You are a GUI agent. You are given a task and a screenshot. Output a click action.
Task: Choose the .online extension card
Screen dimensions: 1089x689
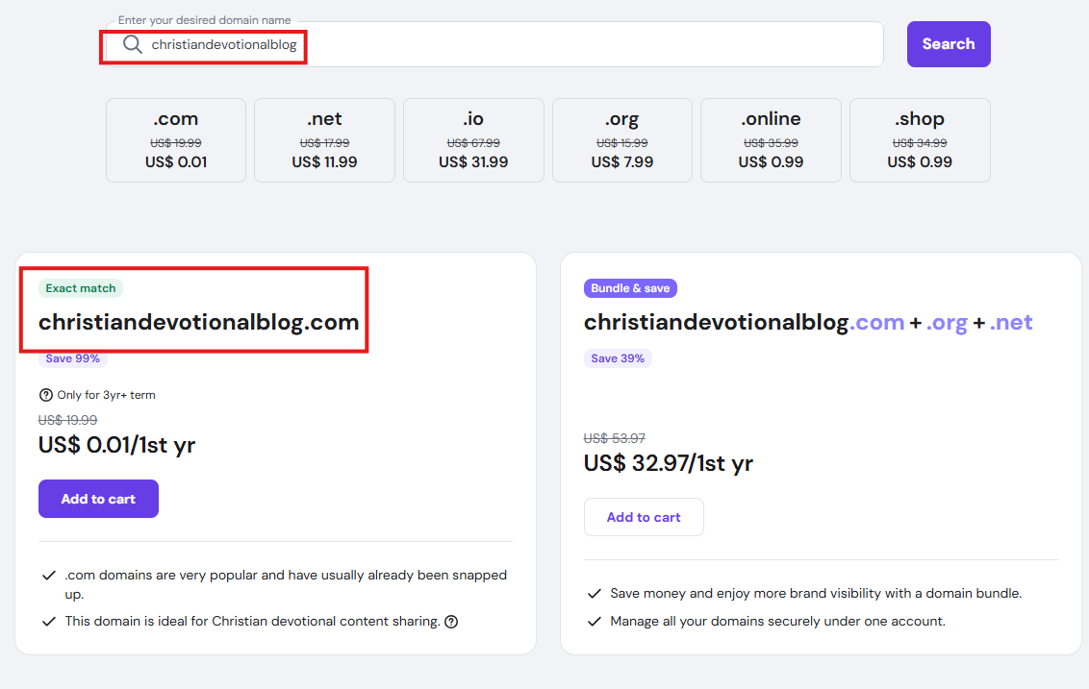(771, 140)
